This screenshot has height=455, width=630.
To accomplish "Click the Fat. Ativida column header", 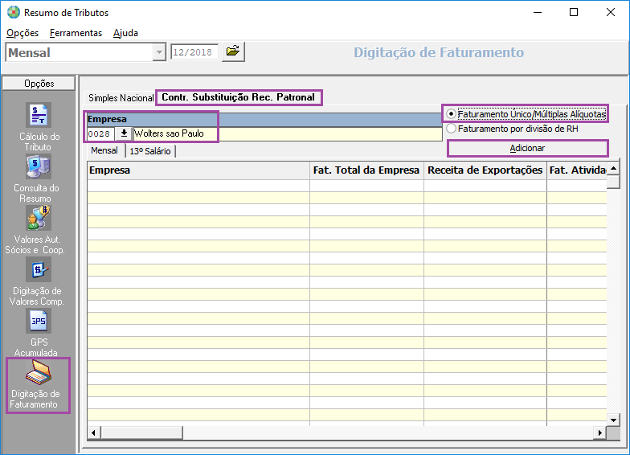I will pyautogui.click(x=577, y=170).
